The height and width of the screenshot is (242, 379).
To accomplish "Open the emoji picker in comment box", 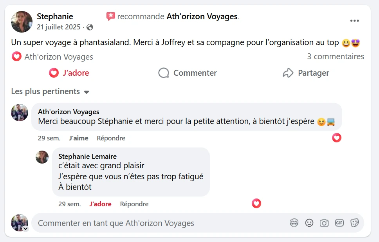I will [309, 223].
